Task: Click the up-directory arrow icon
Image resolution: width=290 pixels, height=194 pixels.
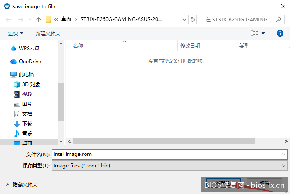Action: click(39, 19)
